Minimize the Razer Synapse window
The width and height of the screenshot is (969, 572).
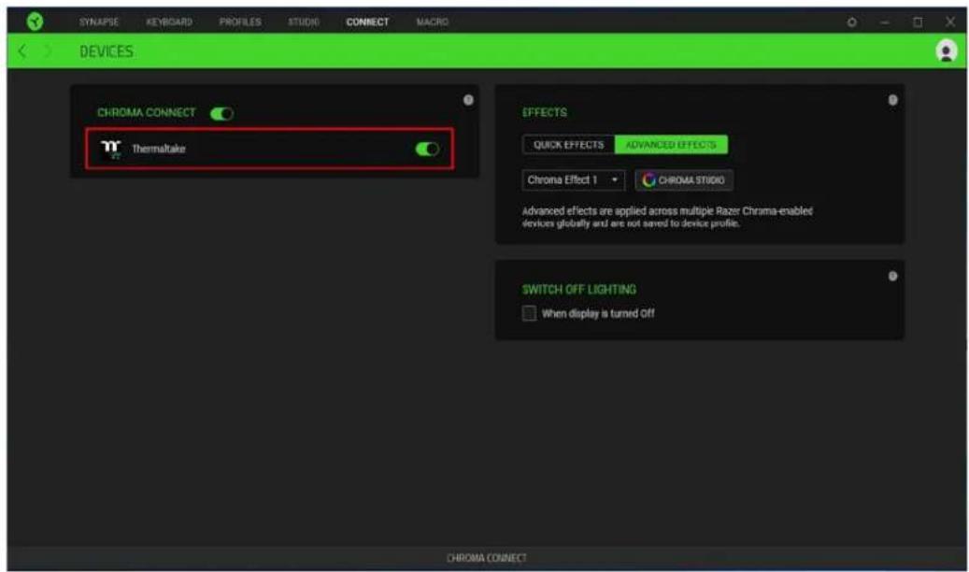coord(885,22)
